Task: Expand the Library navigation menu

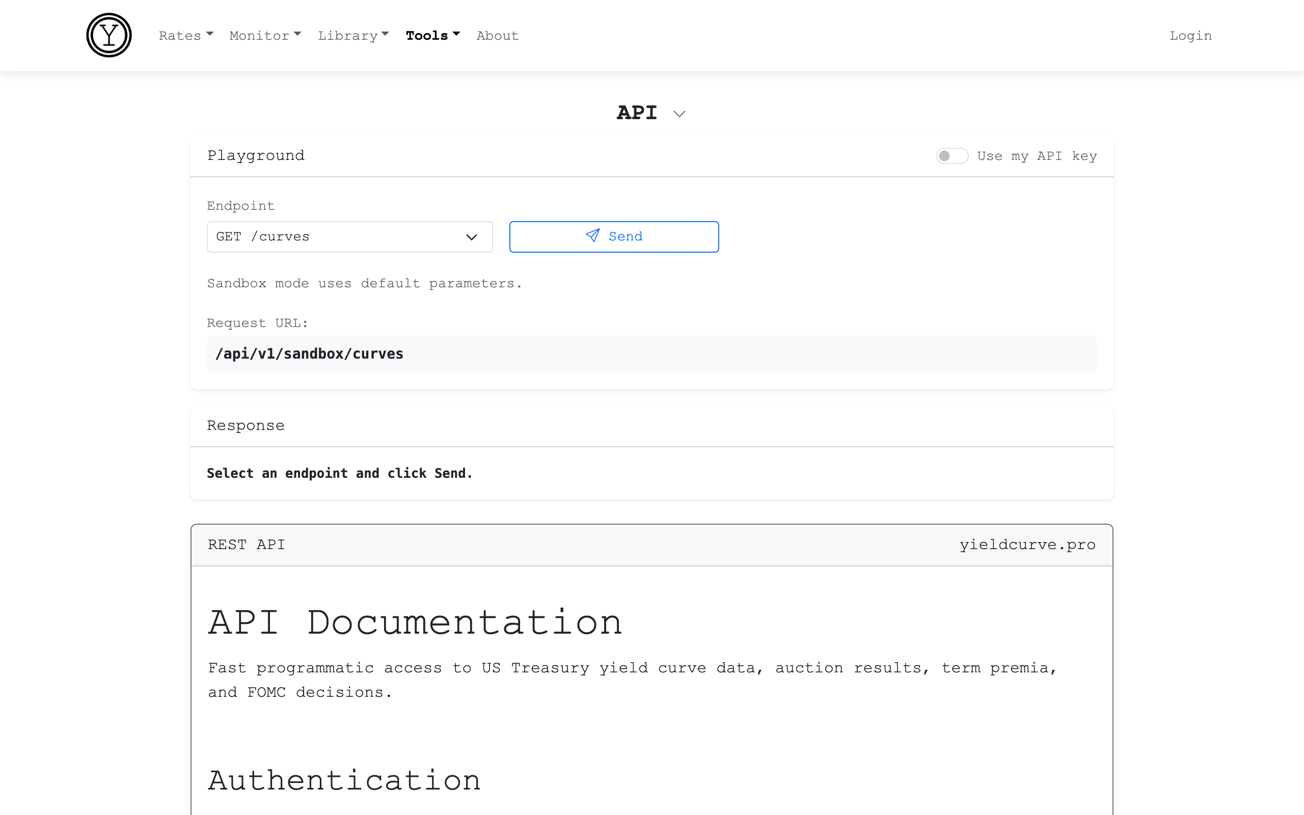Action: click(353, 36)
